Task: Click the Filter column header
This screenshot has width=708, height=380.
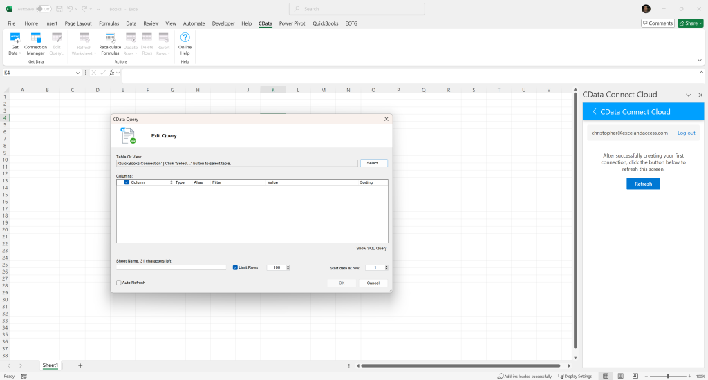Action: (x=216, y=182)
